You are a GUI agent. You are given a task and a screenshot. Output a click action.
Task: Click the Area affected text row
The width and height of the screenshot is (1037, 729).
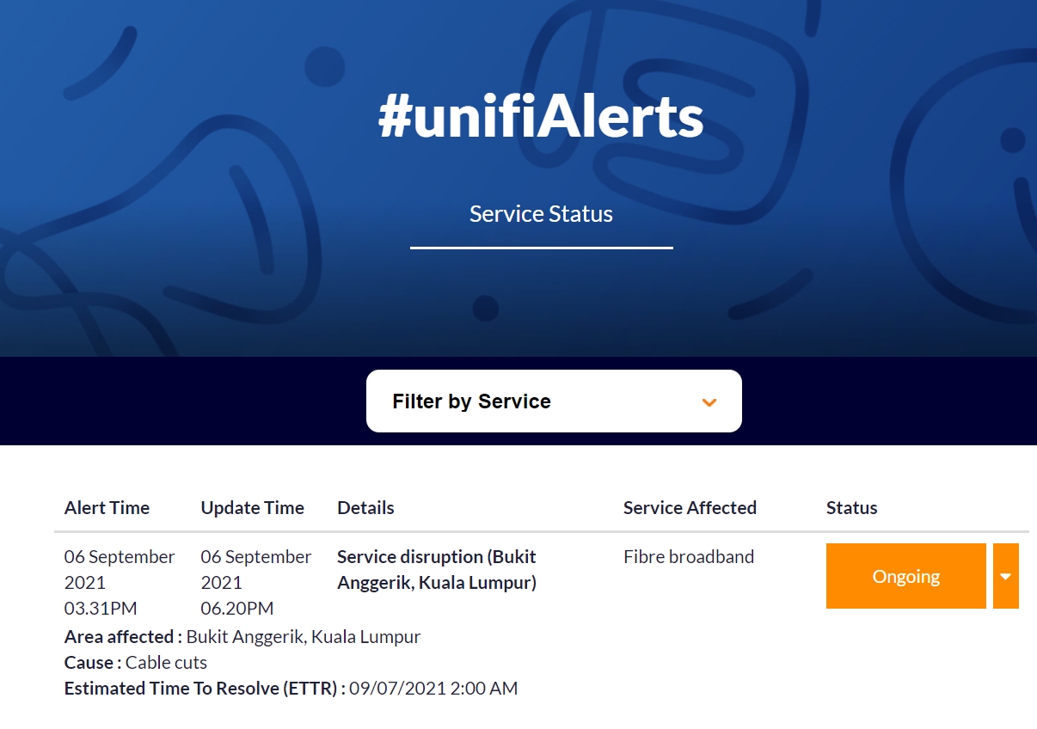242,636
